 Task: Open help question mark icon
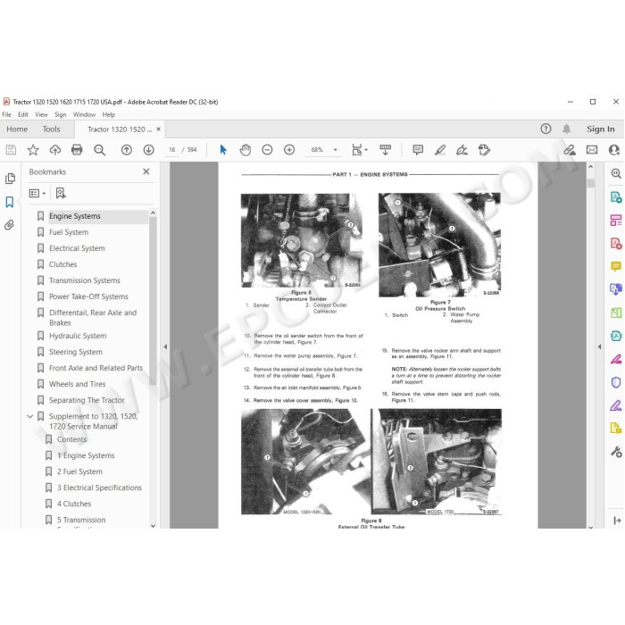[546, 129]
